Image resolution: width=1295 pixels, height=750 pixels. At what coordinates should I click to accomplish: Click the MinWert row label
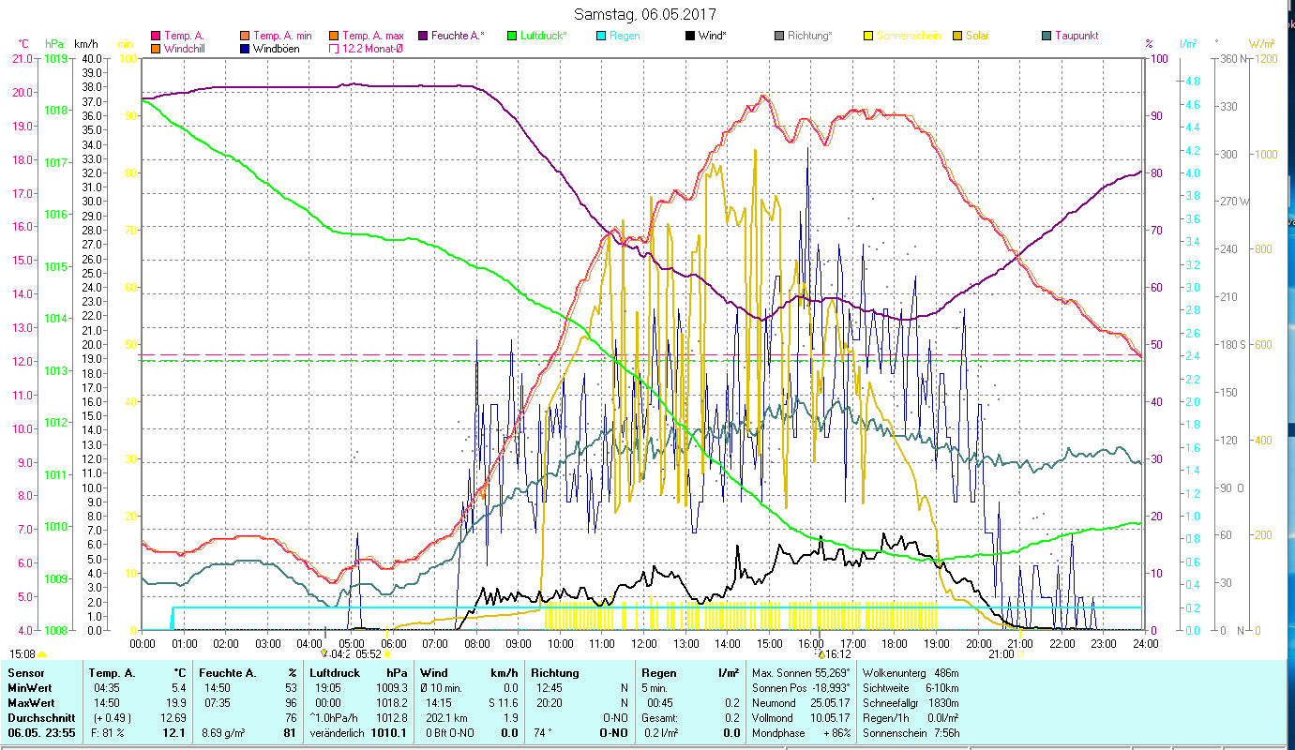(32, 688)
